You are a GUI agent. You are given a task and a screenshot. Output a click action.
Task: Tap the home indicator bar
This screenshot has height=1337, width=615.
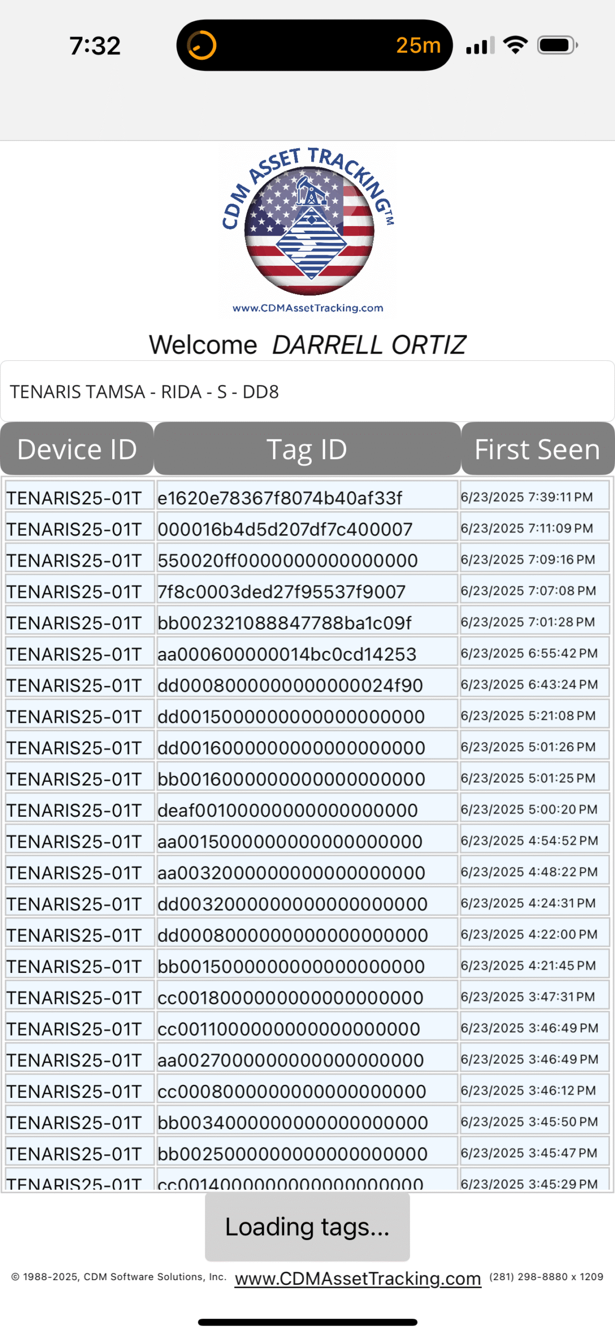click(x=307, y=1322)
